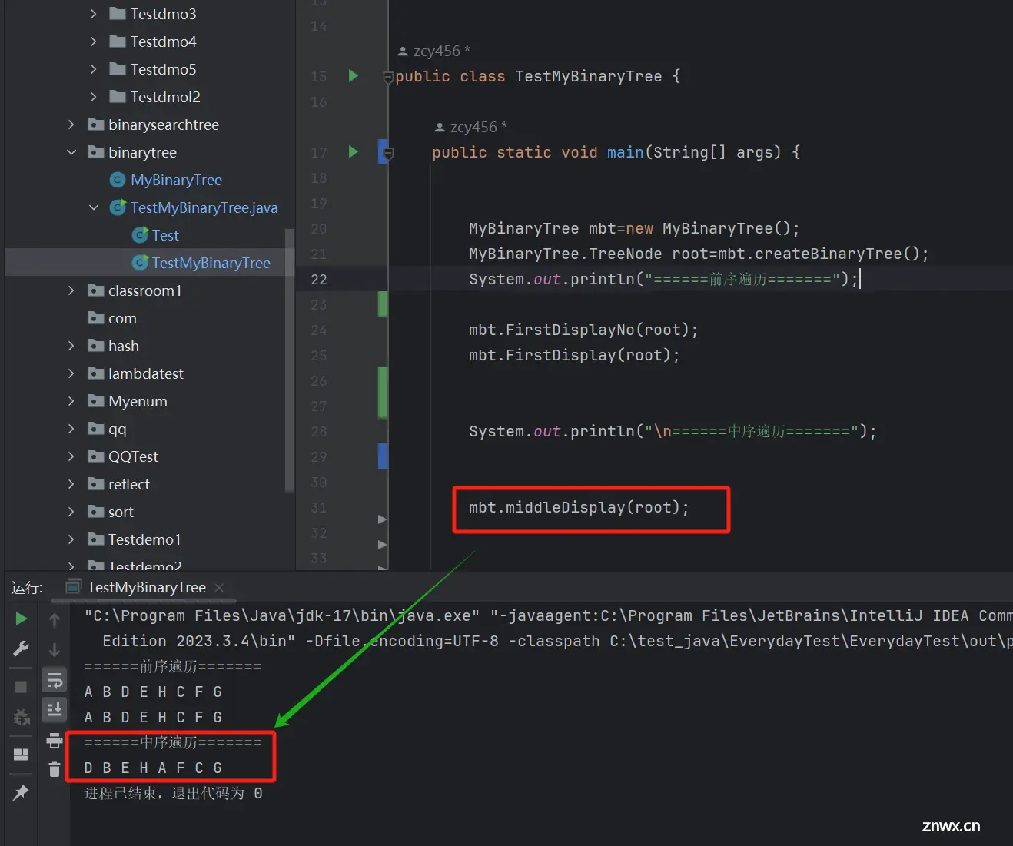The width and height of the screenshot is (1013, 846).
Task: Expand the Testdmol2 folder
Action: pyautogui.click(x=93, y=97)
